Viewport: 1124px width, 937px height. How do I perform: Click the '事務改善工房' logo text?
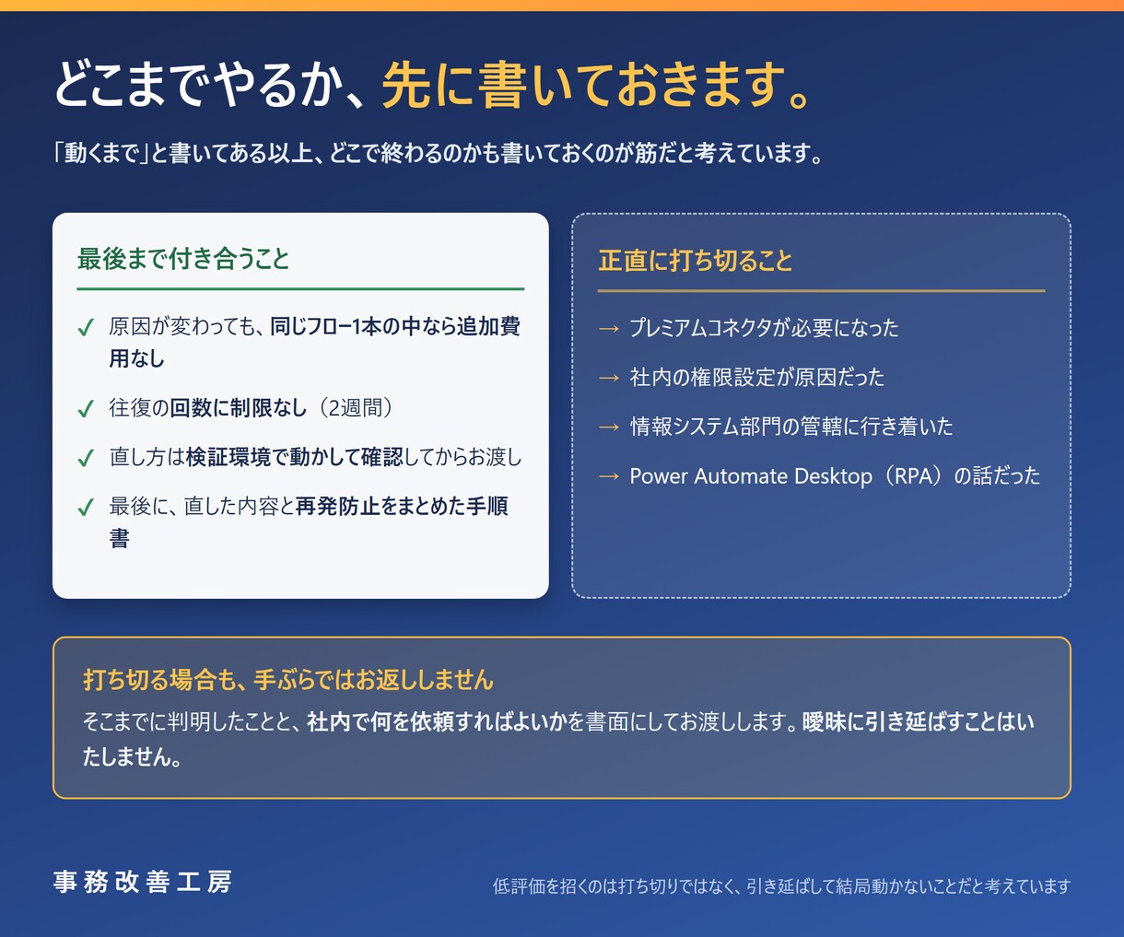point(143,883)
